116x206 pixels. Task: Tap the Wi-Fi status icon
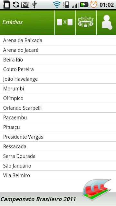tap(57, 5)
